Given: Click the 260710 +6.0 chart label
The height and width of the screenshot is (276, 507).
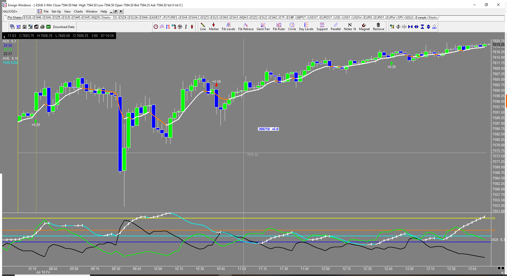Looking at the screenshot, I should point(268,129).
